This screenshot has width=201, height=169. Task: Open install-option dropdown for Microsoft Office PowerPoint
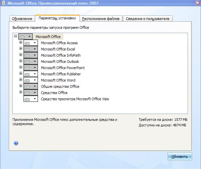coord(31,68)
